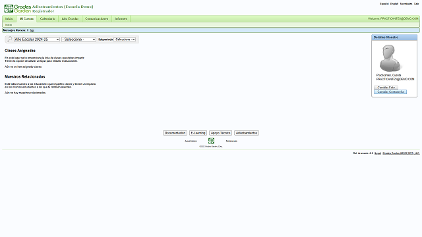Image resolution: width=422 pixels, height=237 pixels.
Task: Open the Documentación button
Action: pos(175,133)
